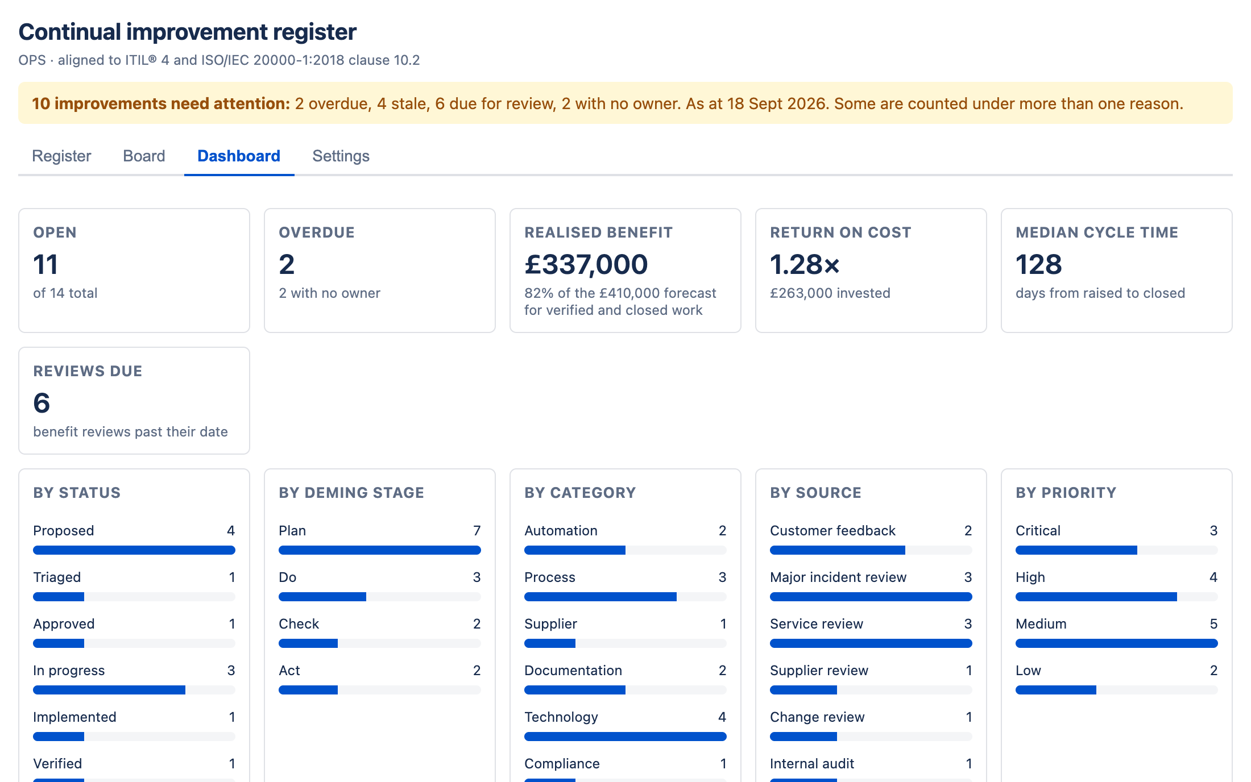Click the OVERDUE summary card
The width and height of the screenshot is (1251, 782).
tap(380, 271)
